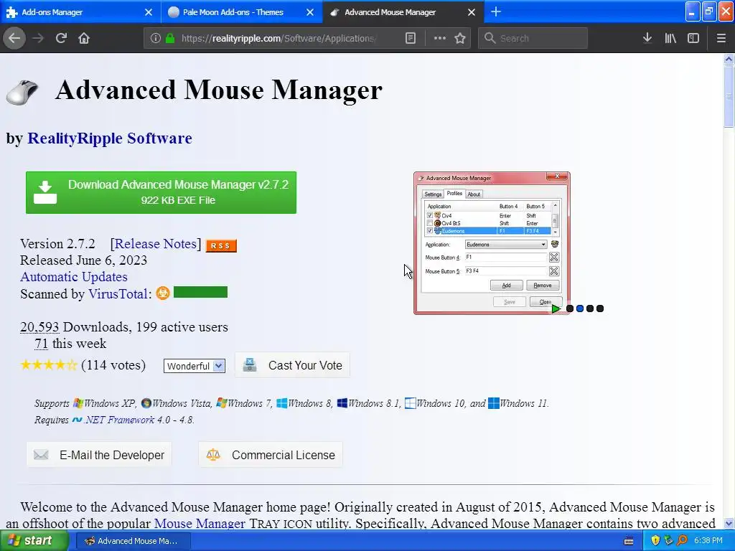Reload the current page

(61, 38)
